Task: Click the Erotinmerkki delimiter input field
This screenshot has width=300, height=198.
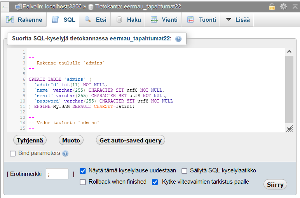Action: (57, 174)
